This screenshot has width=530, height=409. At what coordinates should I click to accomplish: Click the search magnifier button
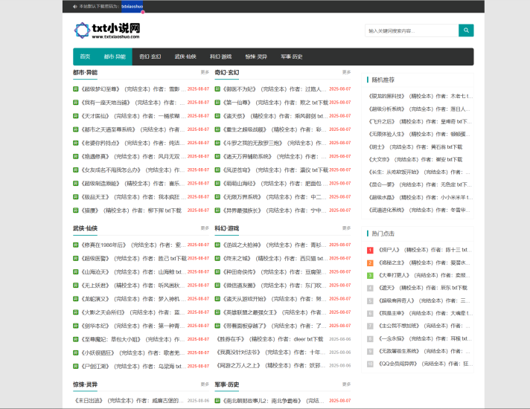tap(466, 30)
